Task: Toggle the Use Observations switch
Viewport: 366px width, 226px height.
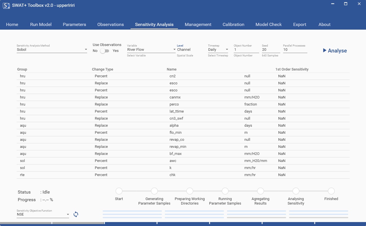Action: (x=105, y=51)
